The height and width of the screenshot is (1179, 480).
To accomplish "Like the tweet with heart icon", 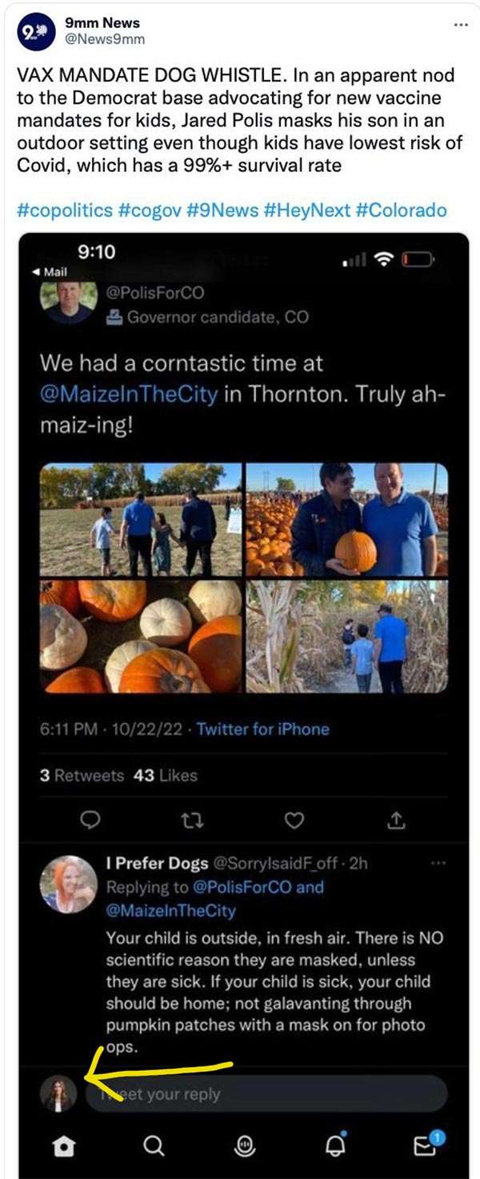I will point(295,819).
